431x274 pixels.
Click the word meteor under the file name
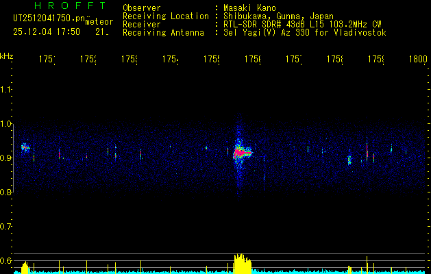[x=99, y=22]
